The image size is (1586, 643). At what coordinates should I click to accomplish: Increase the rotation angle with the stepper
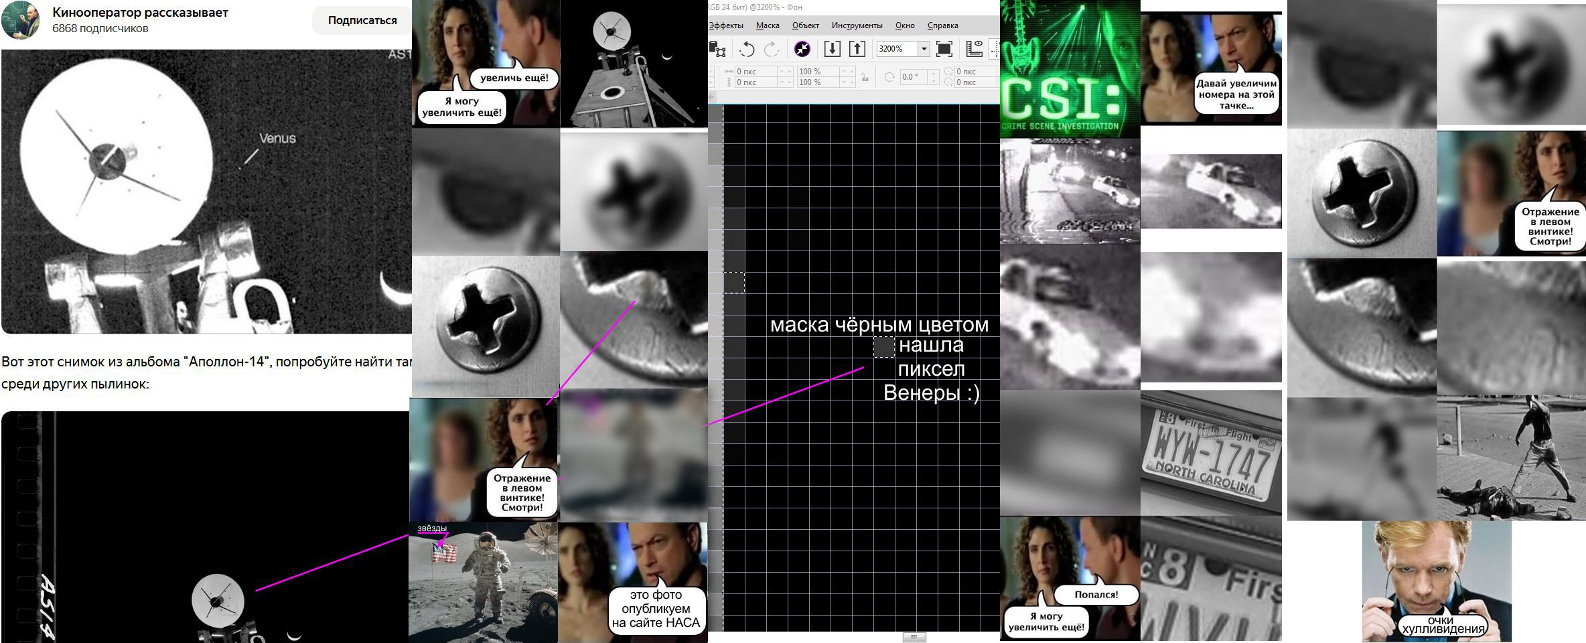934,74
